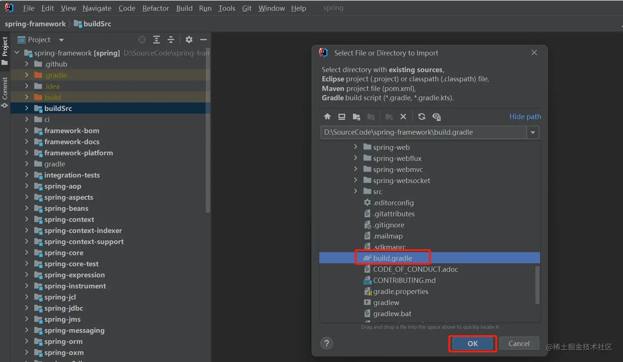This screenshot has height=362, width=623.
Task: Expand the spring-web folder in dialog
Action: pos(356,147)
